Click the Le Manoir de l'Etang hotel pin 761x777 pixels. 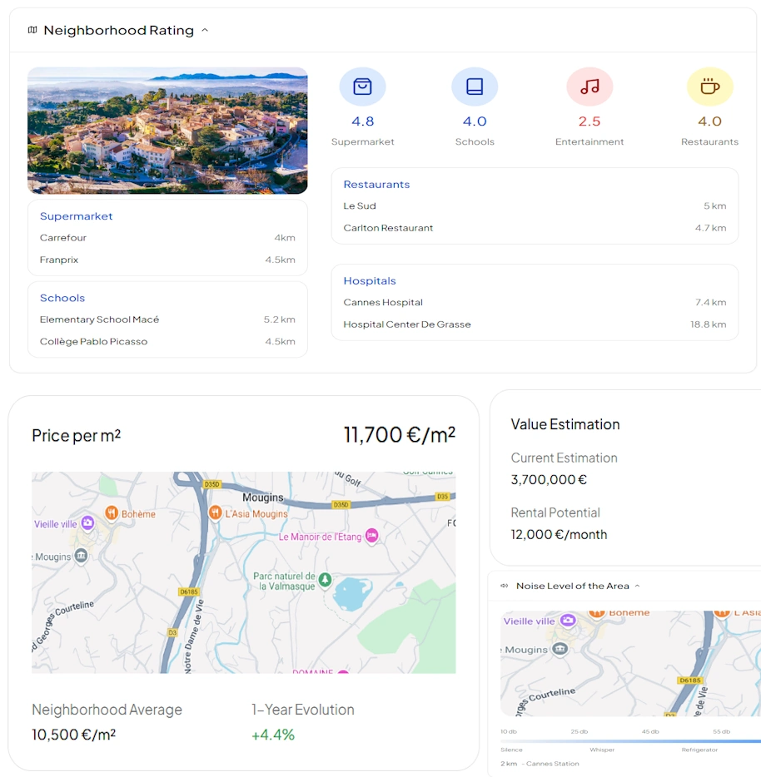[x=371, y=536]
